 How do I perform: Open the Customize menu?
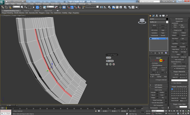coord(73,4)
